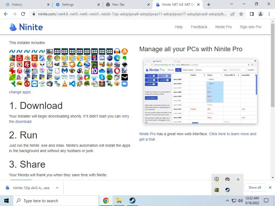275x206 pixels.
Task: Click the 7-Zip icon in installer list
Action: 50,51
